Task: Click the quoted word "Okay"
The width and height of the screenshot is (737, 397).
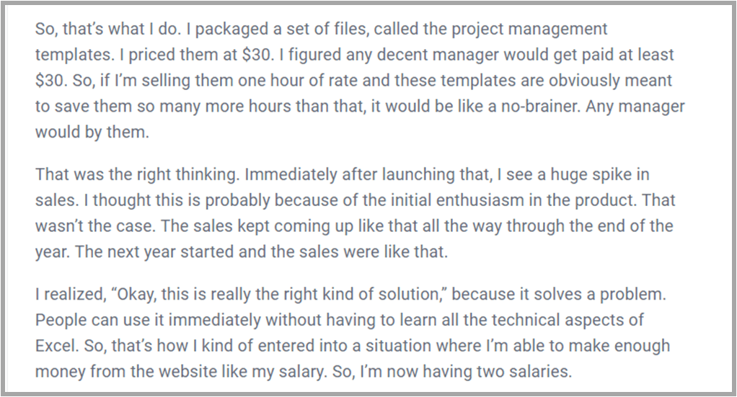Action: click(x=136, y=294)
